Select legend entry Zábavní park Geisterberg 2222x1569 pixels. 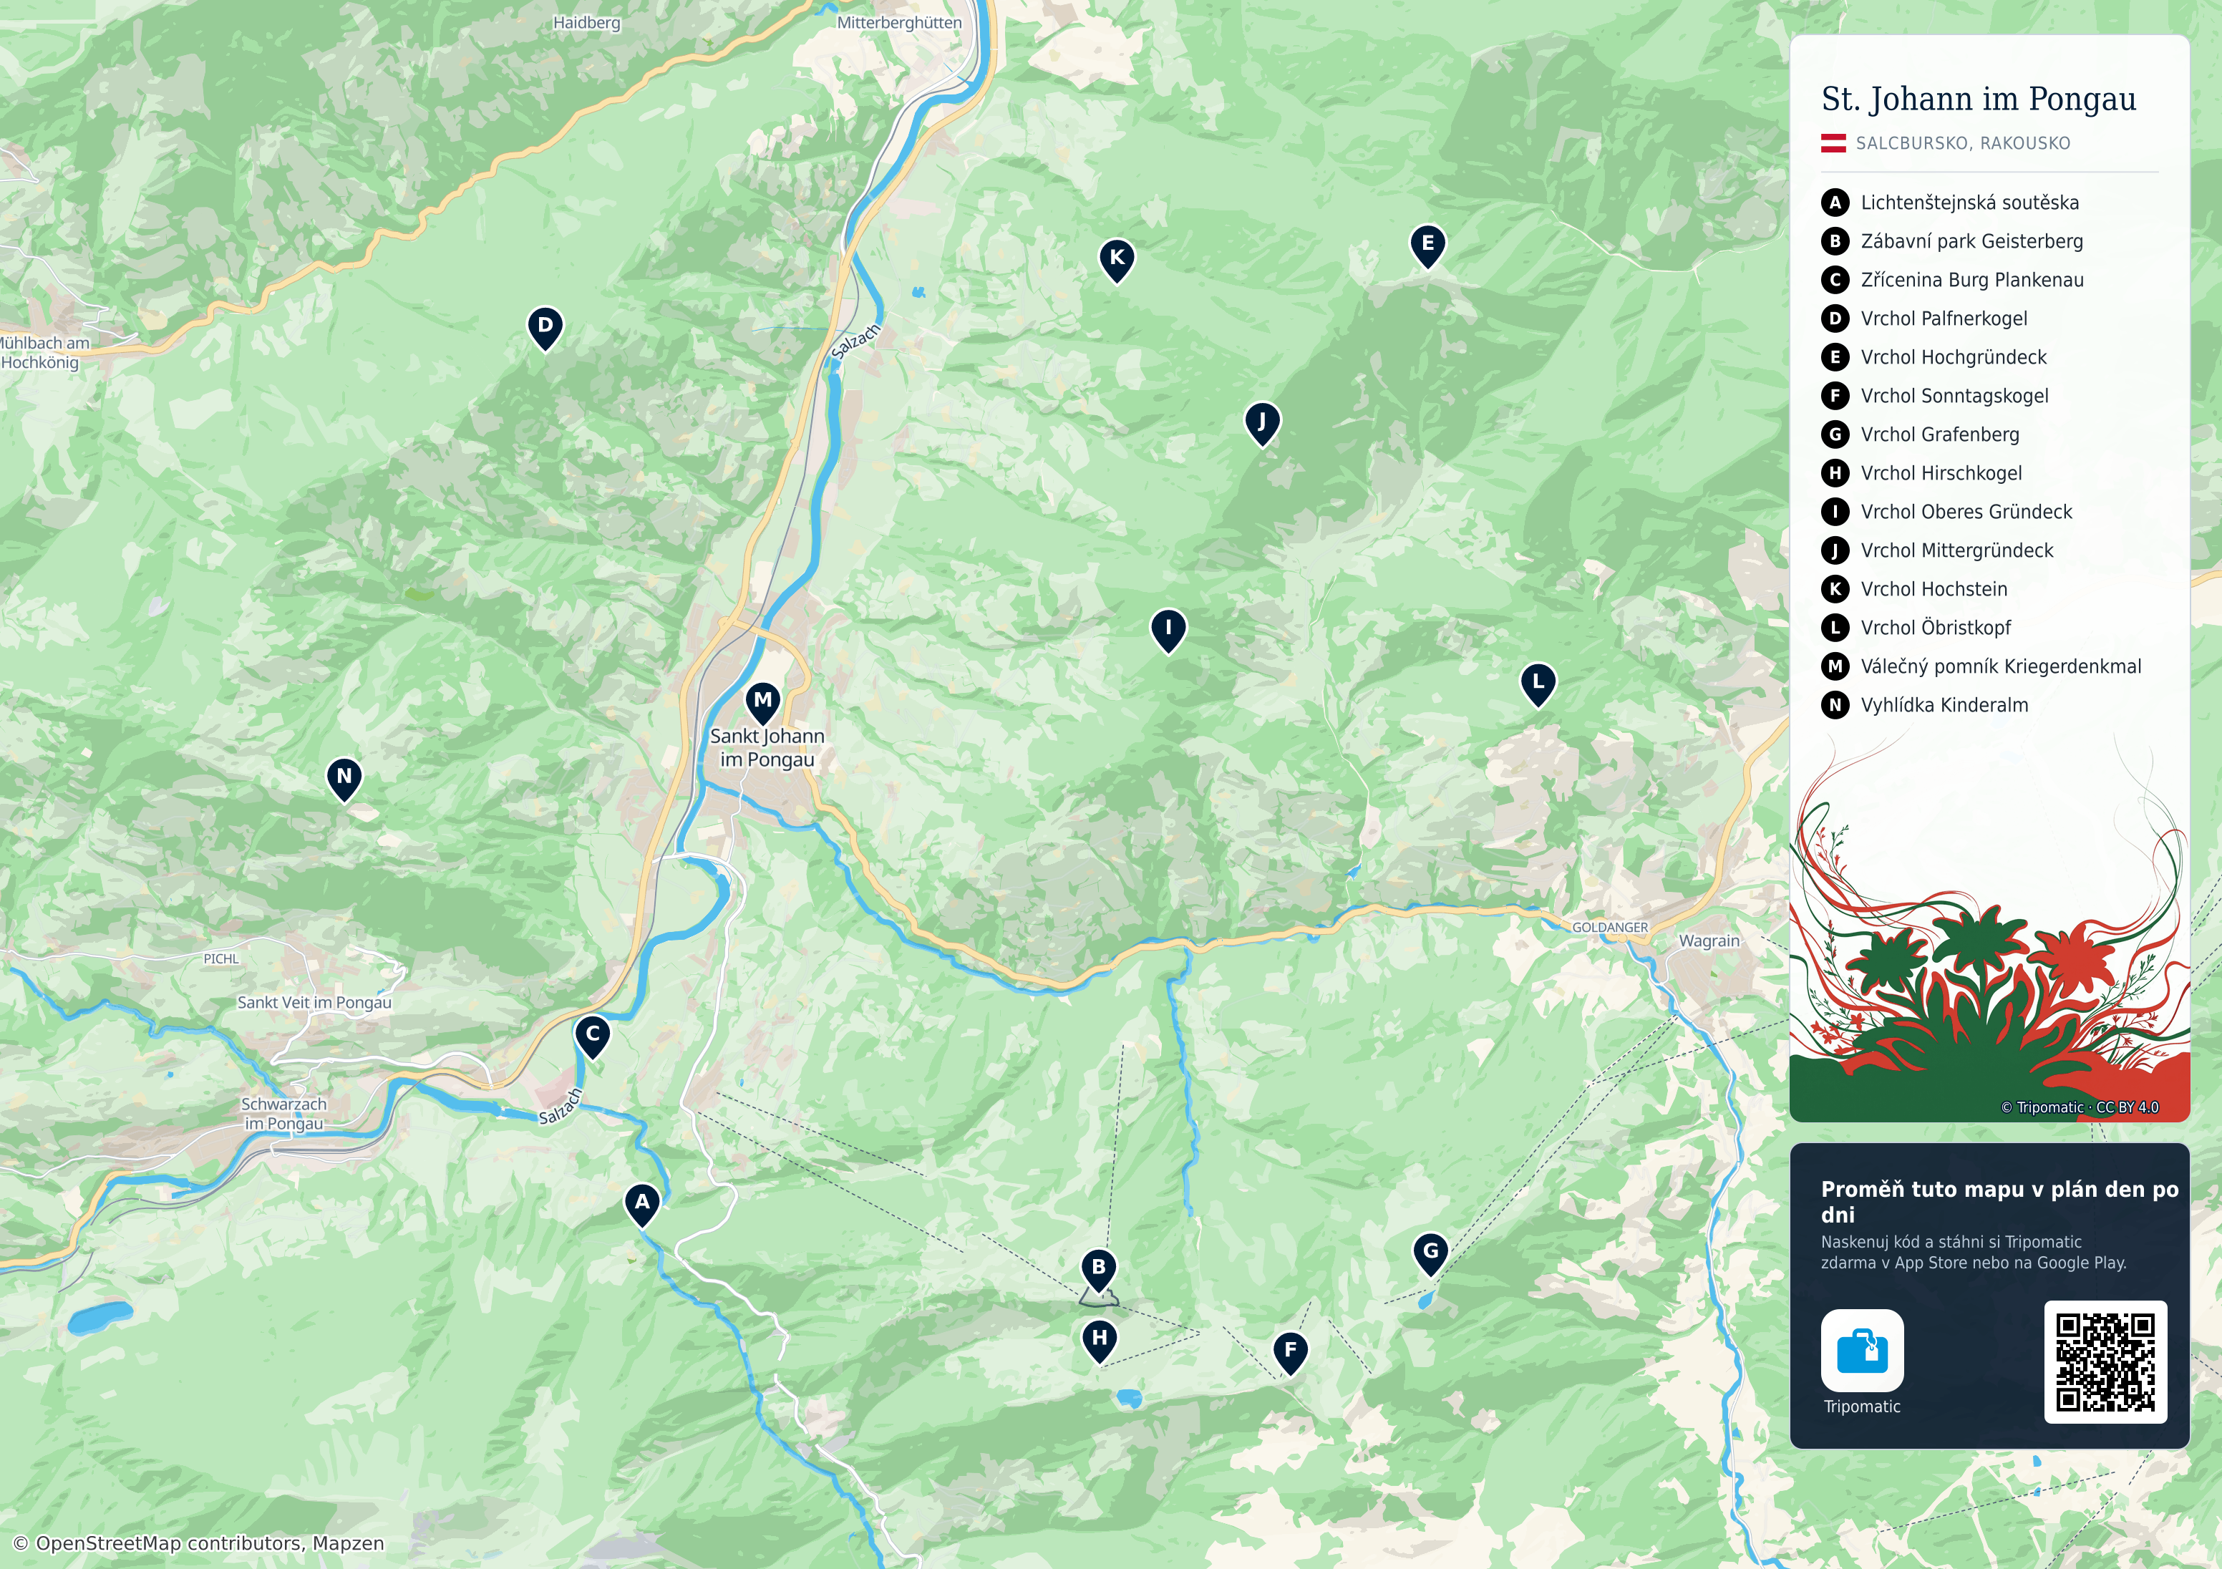[1952, 241]
